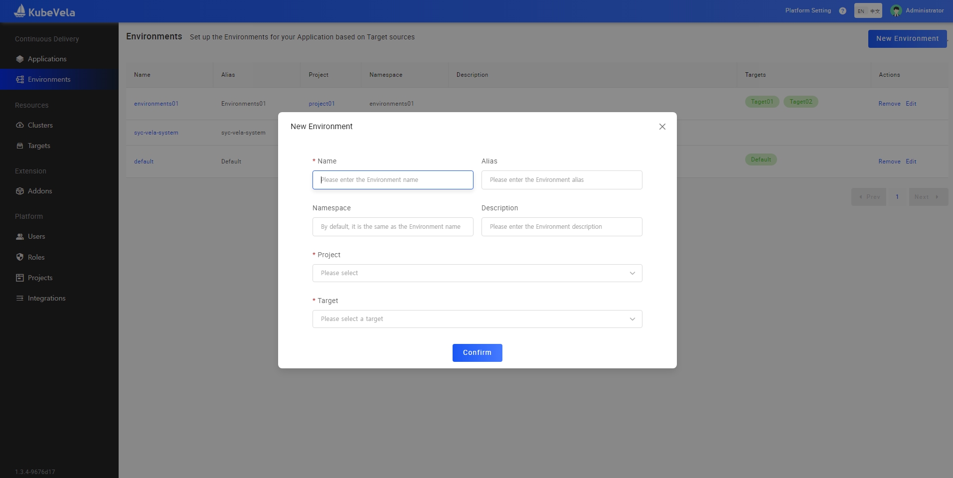
Task: Click the Applications sidebar icon
Action: point(20,59)
